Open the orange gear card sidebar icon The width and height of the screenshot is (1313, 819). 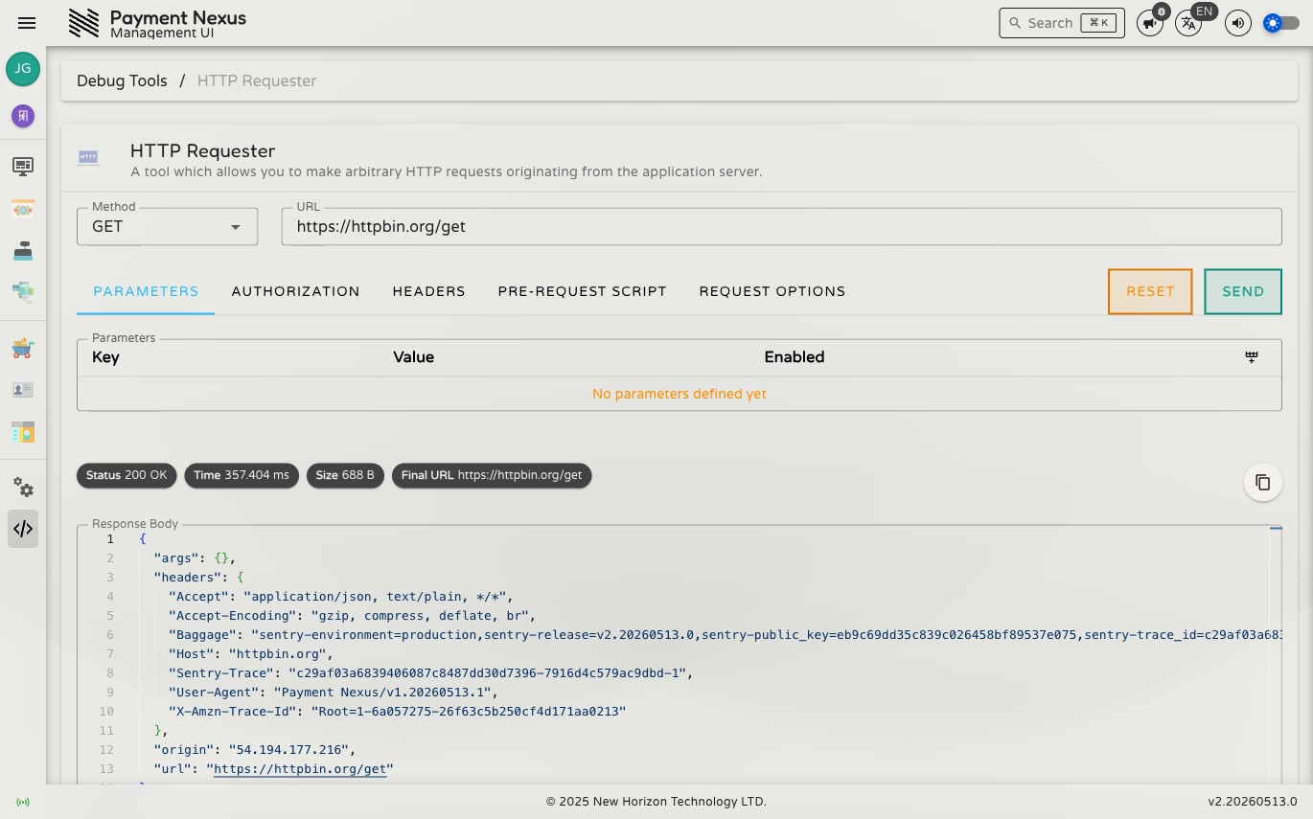click(x=23, y=209)
